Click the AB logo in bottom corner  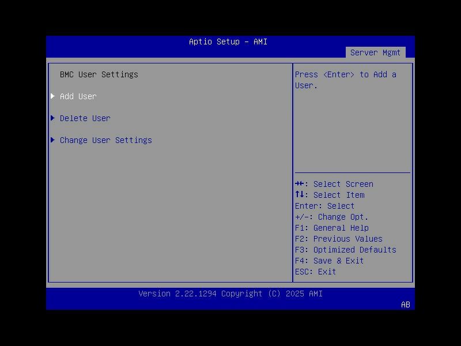click(405, 305)
